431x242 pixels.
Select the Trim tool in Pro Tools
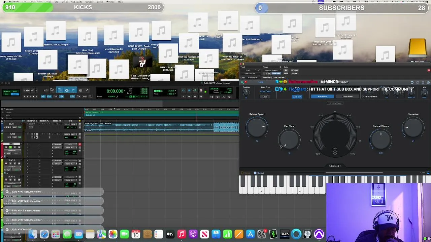pos(60,90)
